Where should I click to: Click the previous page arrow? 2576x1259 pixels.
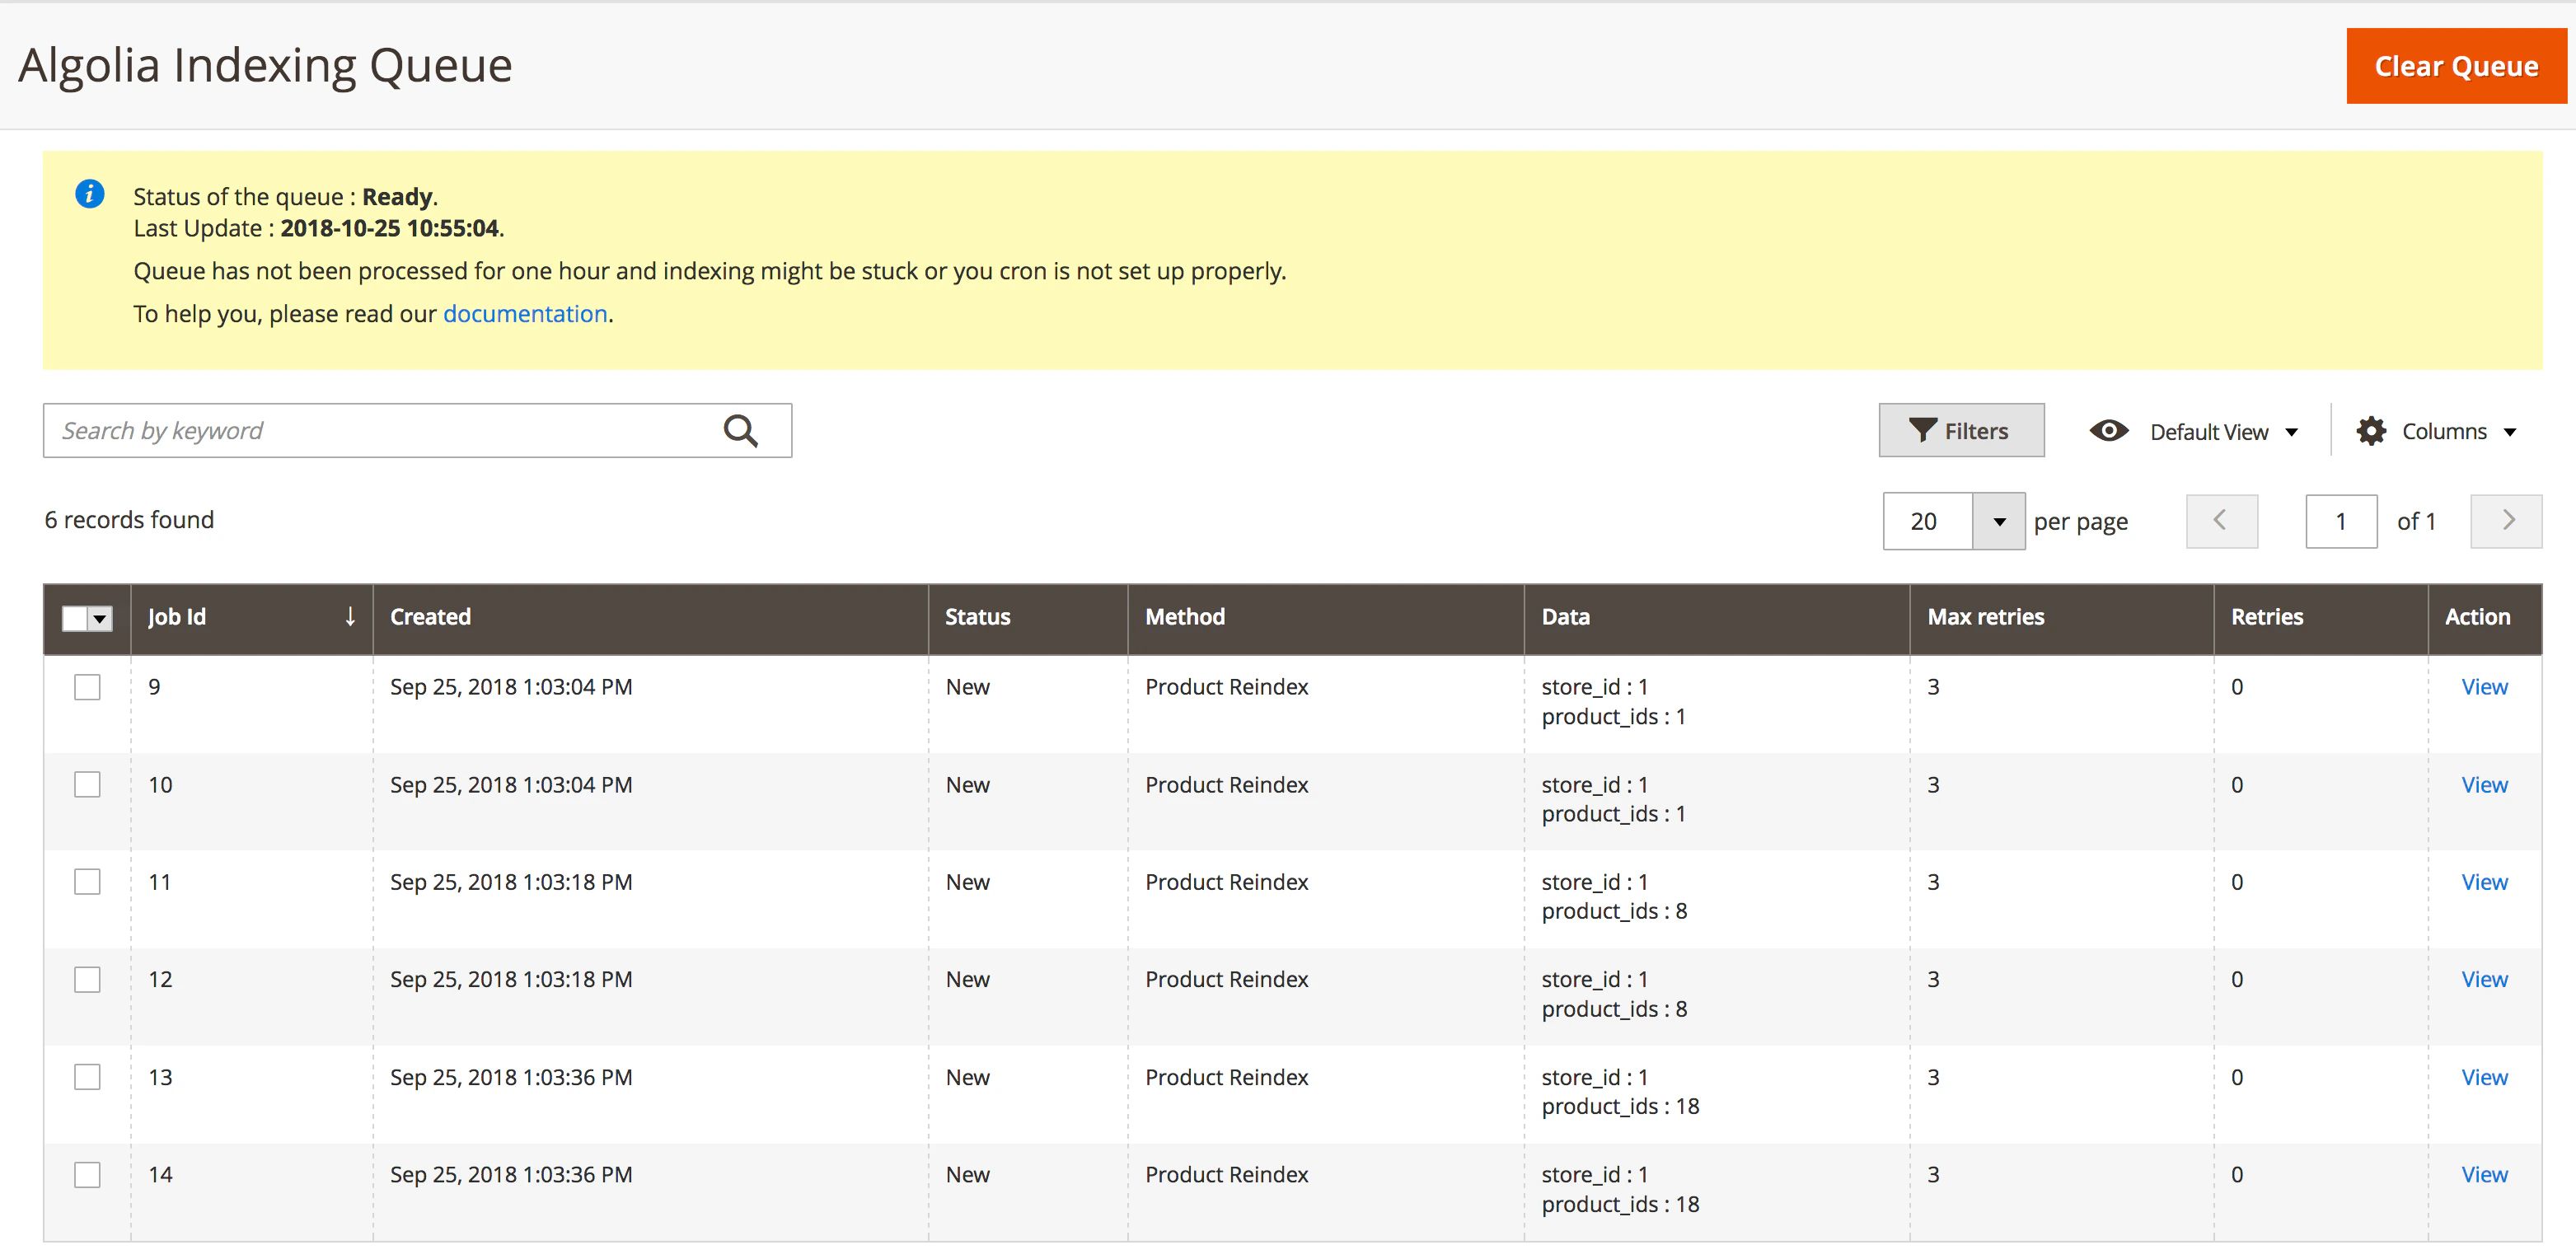tap(2222, 520)
